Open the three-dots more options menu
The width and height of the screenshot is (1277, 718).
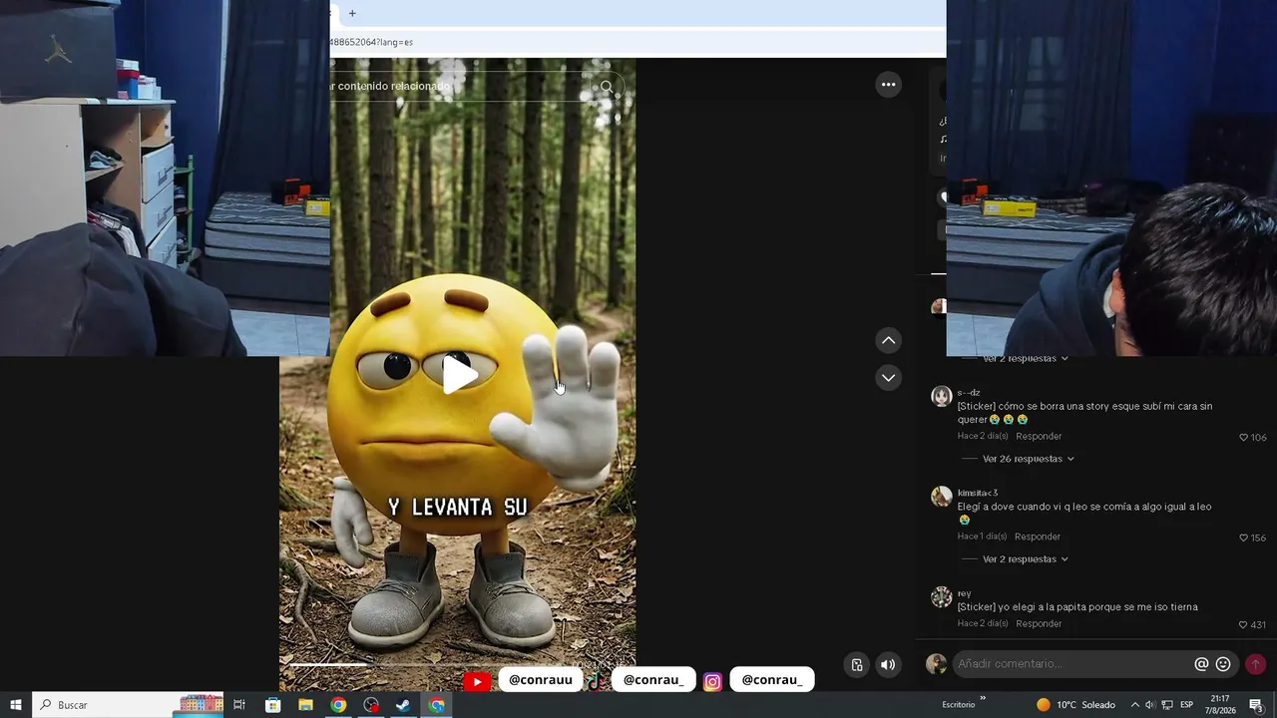888,85
